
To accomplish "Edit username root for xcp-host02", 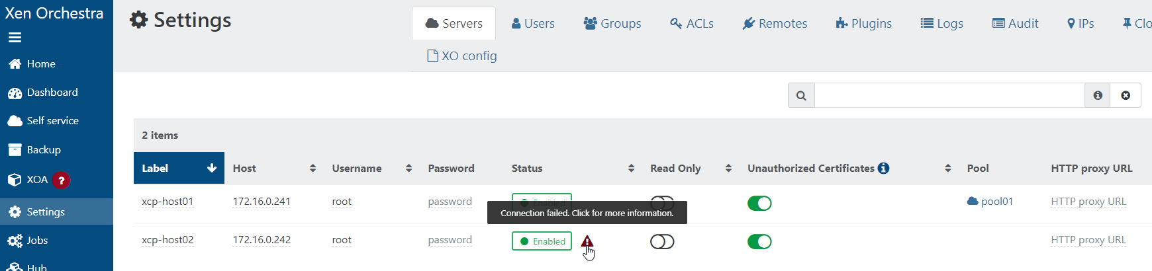I will tap(342, 240).
